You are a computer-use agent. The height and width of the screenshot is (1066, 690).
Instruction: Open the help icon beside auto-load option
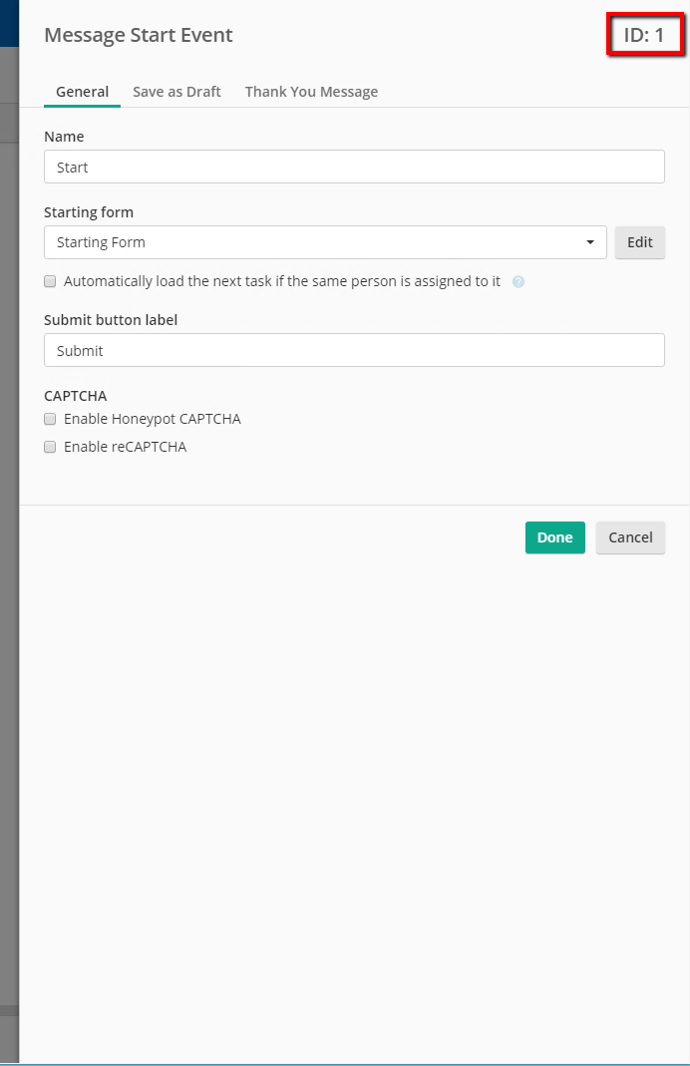coord(518,281)
